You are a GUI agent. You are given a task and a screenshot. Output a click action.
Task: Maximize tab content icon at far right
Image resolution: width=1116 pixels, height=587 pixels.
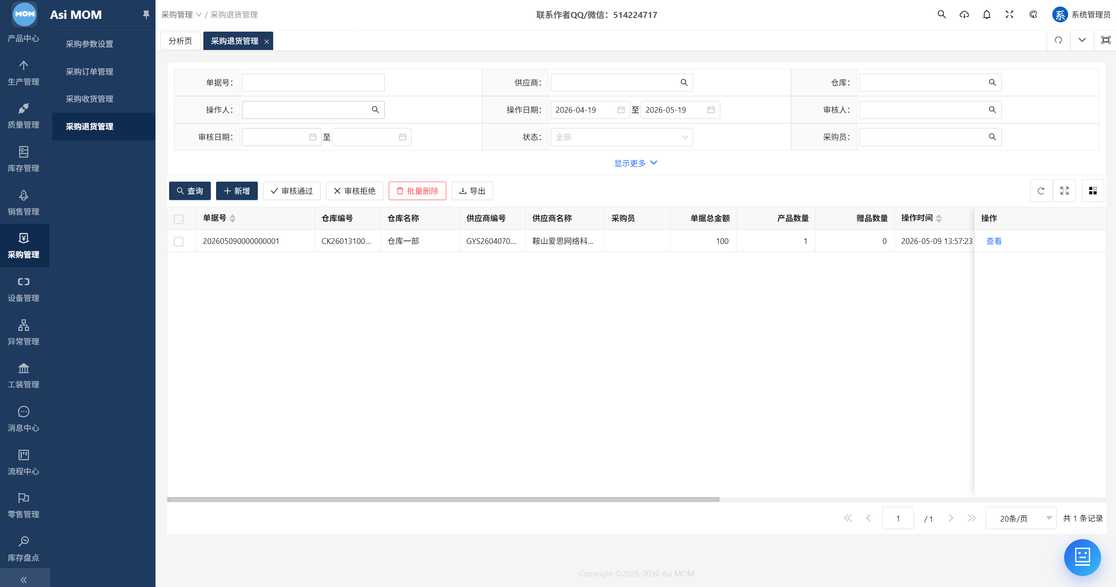point(1105,40)
